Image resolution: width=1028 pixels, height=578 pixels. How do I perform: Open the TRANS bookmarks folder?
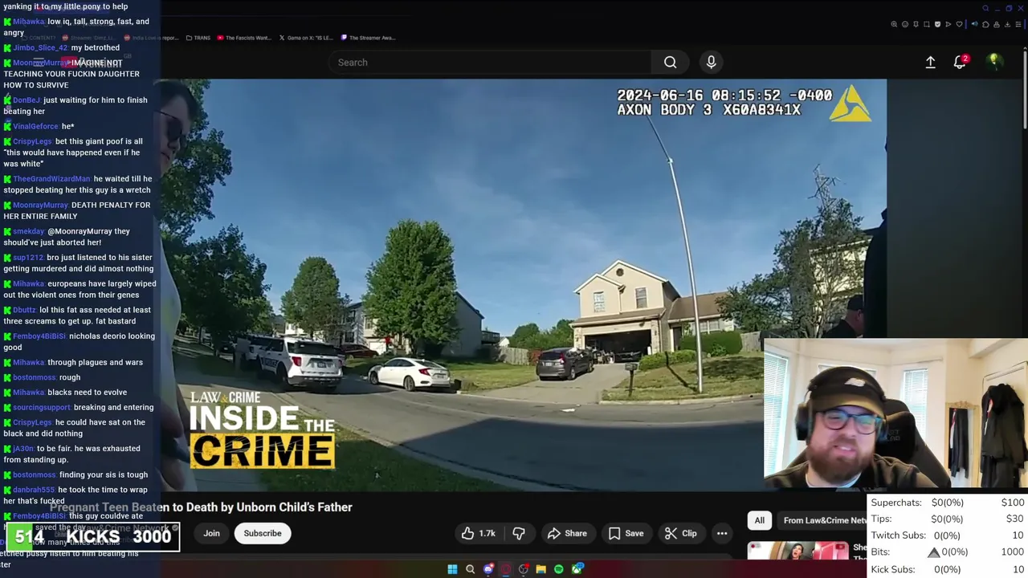pyautogui.click(x=198, y=38)
